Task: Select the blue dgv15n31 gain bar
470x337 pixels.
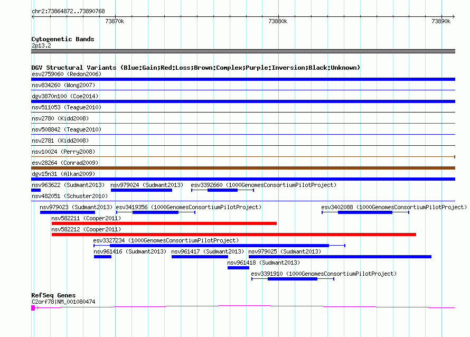Action: [243, 179]
